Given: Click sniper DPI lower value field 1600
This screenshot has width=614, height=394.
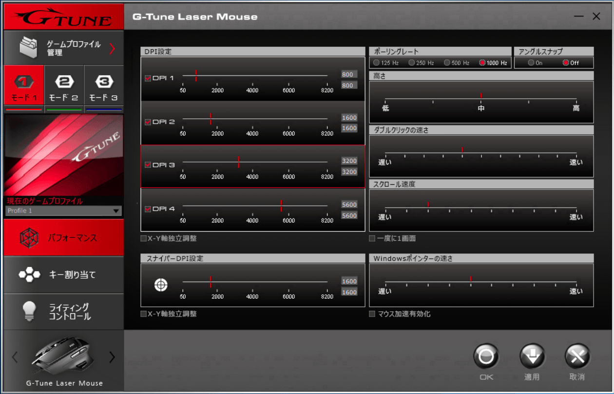Looking at the screenshot, I should (x=349, y=292).
